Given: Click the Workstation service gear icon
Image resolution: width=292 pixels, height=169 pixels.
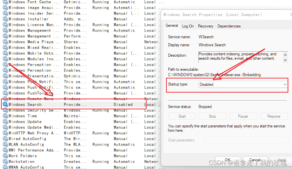Looking at the screenshot, I should coord(5,161).
